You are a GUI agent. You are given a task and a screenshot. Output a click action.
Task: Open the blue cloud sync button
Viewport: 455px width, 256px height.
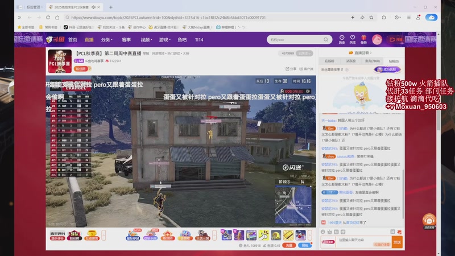[x=431, y=18]
